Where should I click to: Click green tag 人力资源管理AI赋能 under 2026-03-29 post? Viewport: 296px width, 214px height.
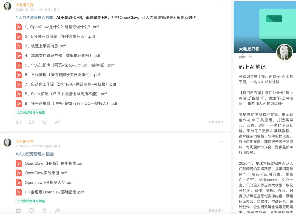tap(31, 201)
